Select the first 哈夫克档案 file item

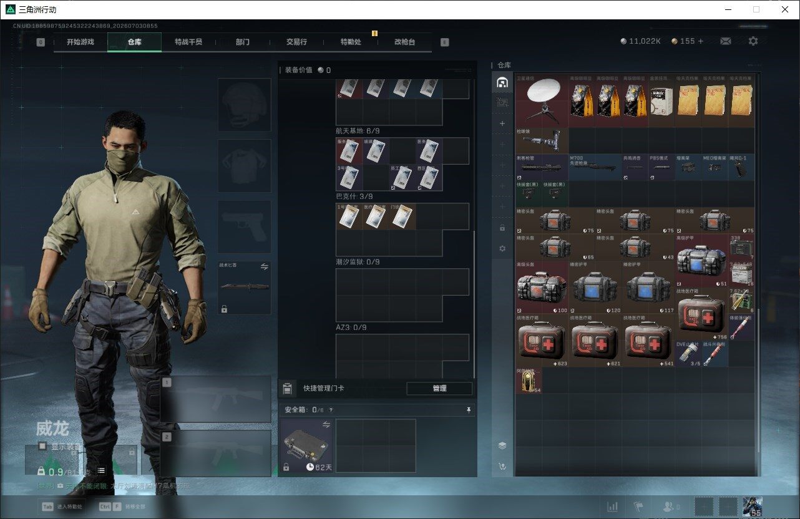tap(688, 100)
